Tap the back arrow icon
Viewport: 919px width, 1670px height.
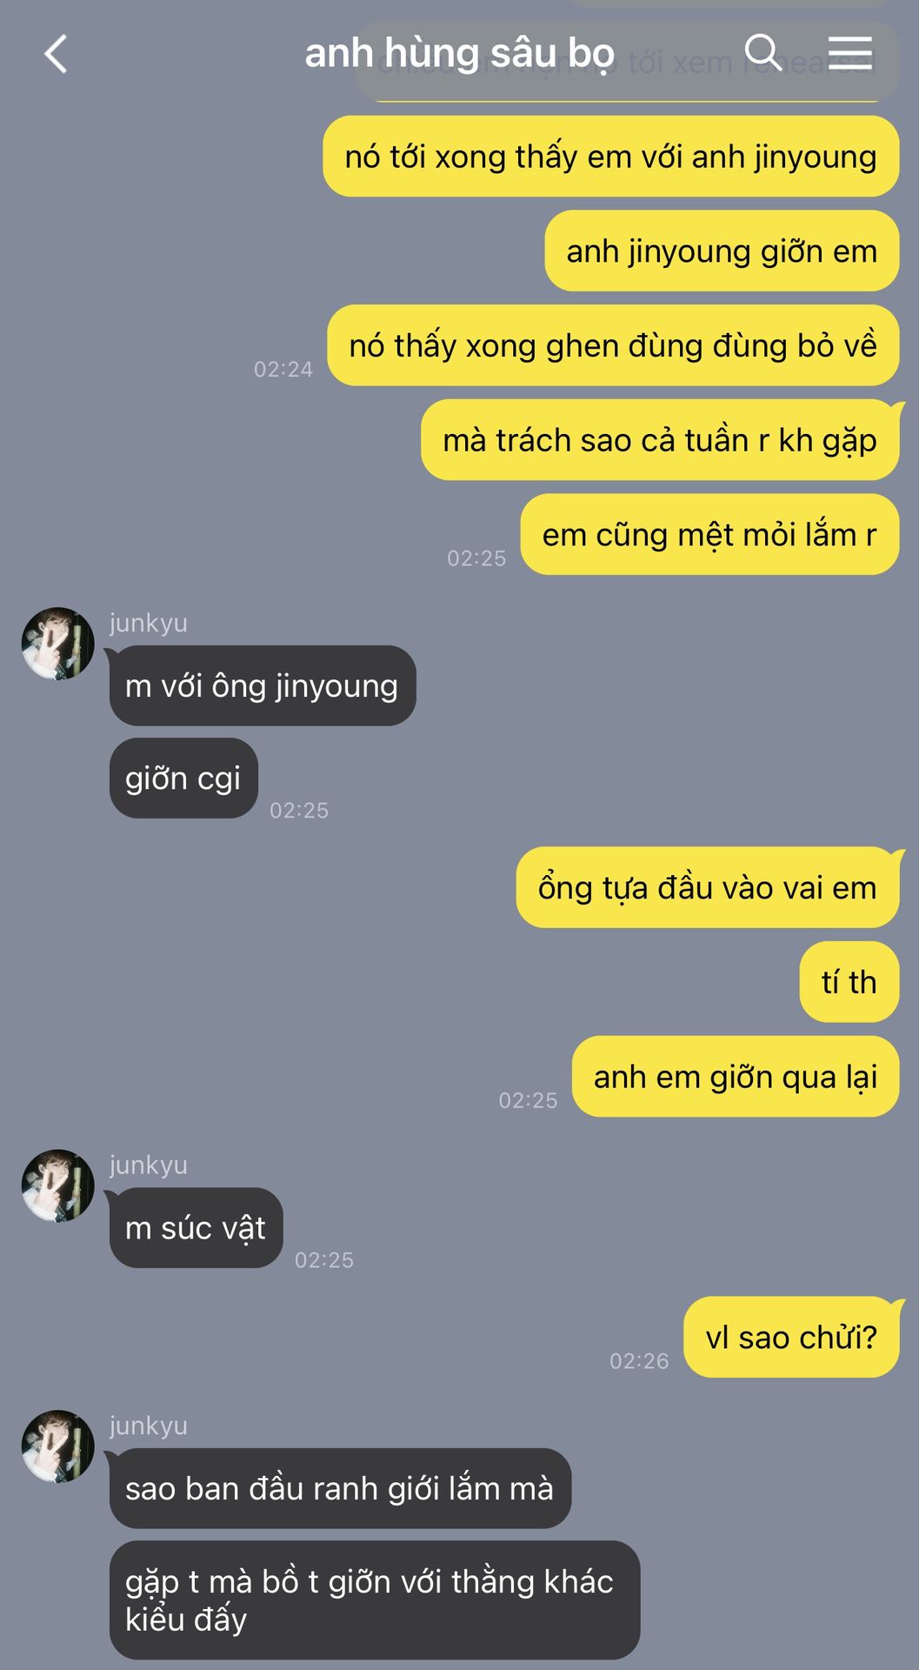tap(56, 54)
